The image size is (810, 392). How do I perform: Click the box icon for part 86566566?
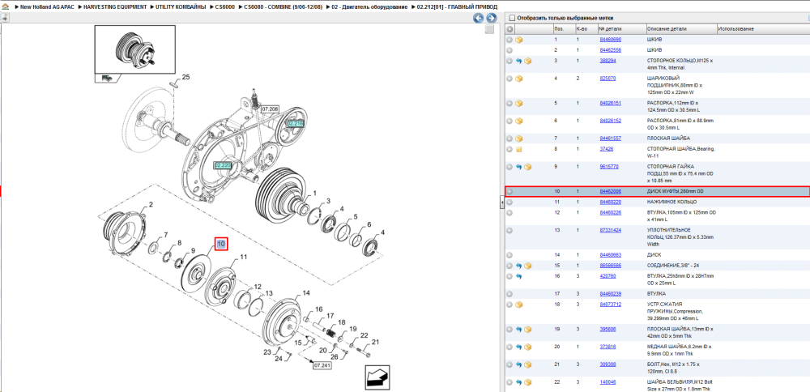528,266
